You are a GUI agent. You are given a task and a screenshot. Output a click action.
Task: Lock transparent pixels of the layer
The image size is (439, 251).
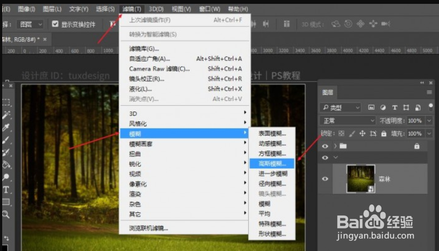tap(341, 133)
